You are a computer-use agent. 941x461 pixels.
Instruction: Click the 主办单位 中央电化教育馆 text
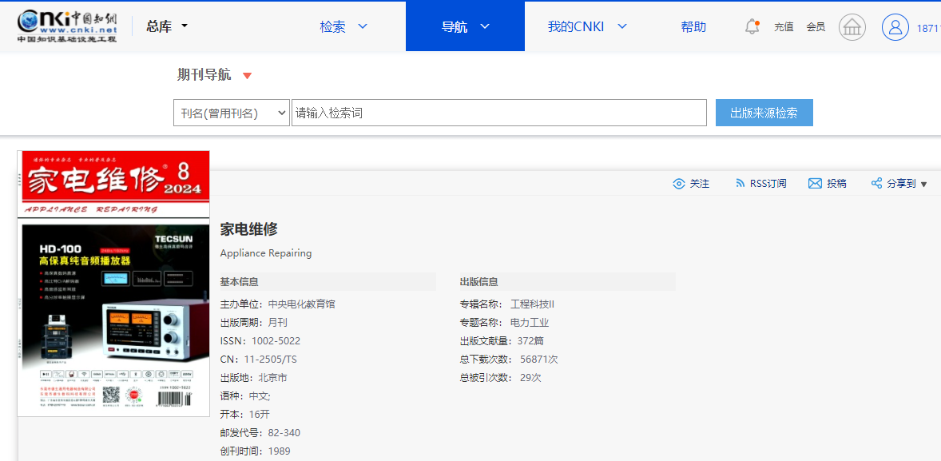(277, 304)
